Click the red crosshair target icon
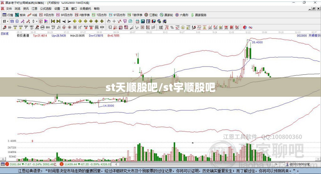This screenshot has height=174, width=321. [x=64, y=27]
